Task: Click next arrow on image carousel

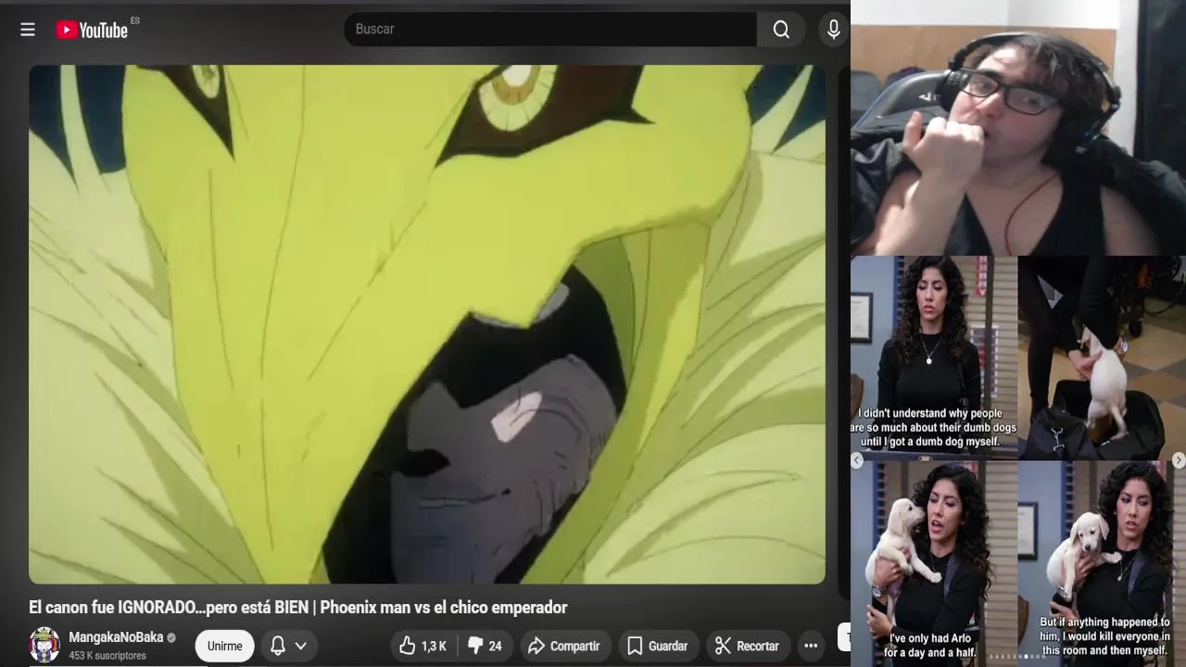Action: click(1179, 460)
